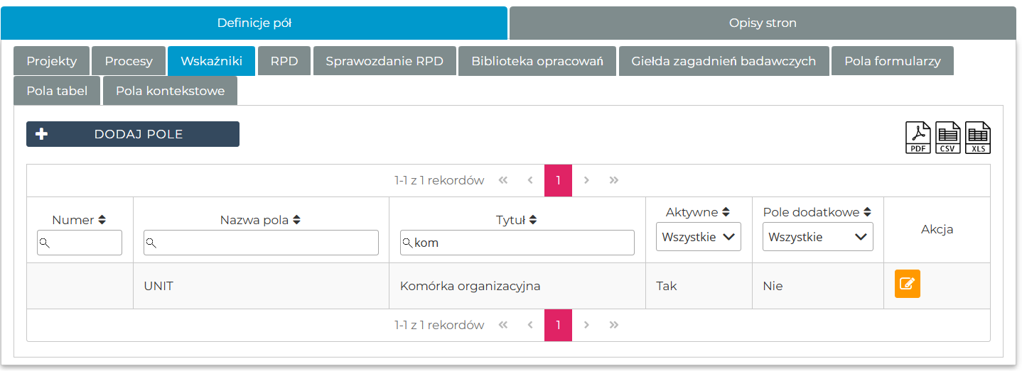1022x371 pixels.
Task: Export the table as XLS
Action: (978, 138)
